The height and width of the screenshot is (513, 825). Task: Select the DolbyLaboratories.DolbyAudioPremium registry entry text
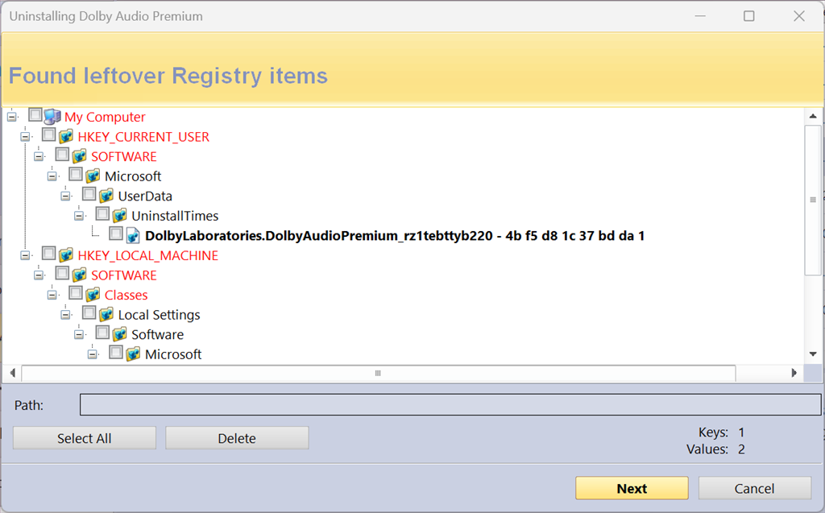coord(395,235)
